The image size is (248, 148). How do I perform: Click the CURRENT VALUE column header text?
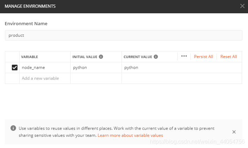click(138, 57)
